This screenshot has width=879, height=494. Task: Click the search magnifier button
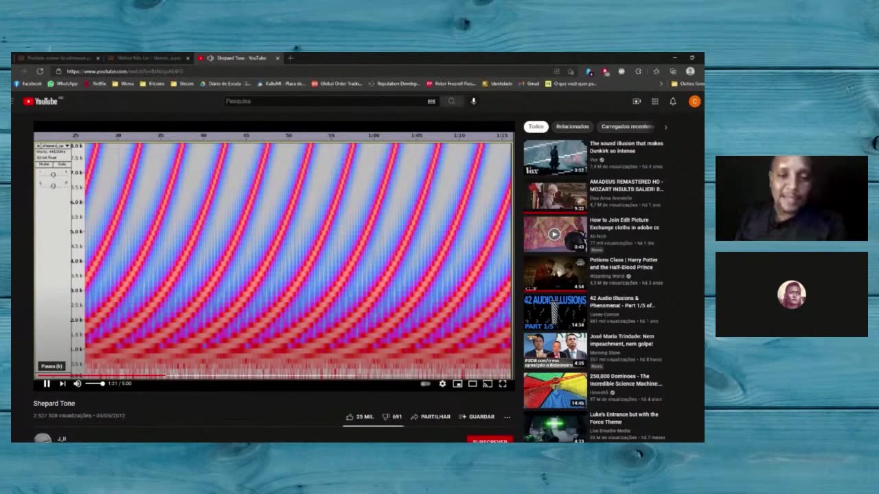pyautogui.click(x=451, y=101)
